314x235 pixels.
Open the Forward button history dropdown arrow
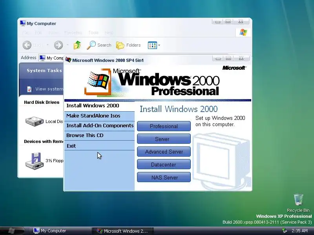68,45
